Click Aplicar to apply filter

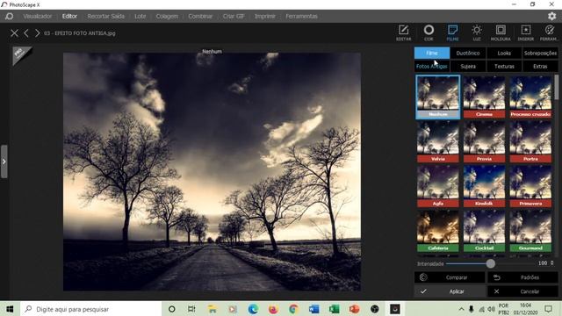pos(450,291)
